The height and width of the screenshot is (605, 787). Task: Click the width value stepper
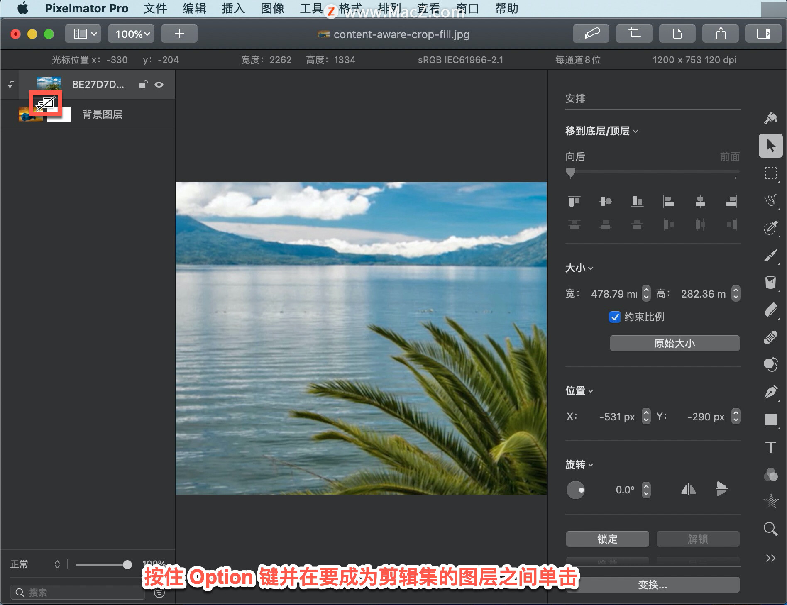[646, 293]
